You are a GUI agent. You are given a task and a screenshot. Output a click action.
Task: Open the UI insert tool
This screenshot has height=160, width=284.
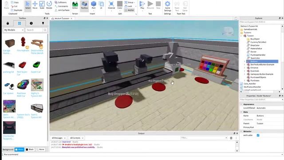(x=101, y=5)
